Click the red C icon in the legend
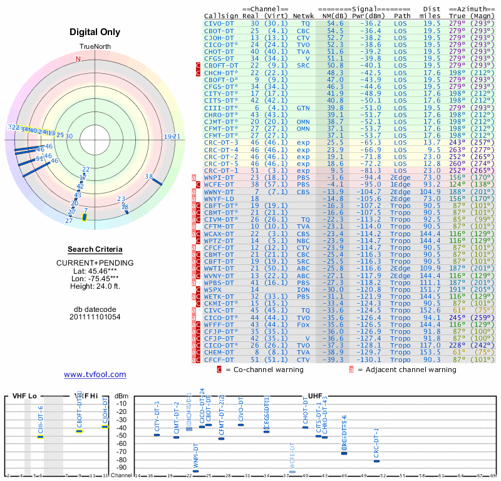Viewport: 501px width, 481px height. pyautogui.click(x=219, y=370)
